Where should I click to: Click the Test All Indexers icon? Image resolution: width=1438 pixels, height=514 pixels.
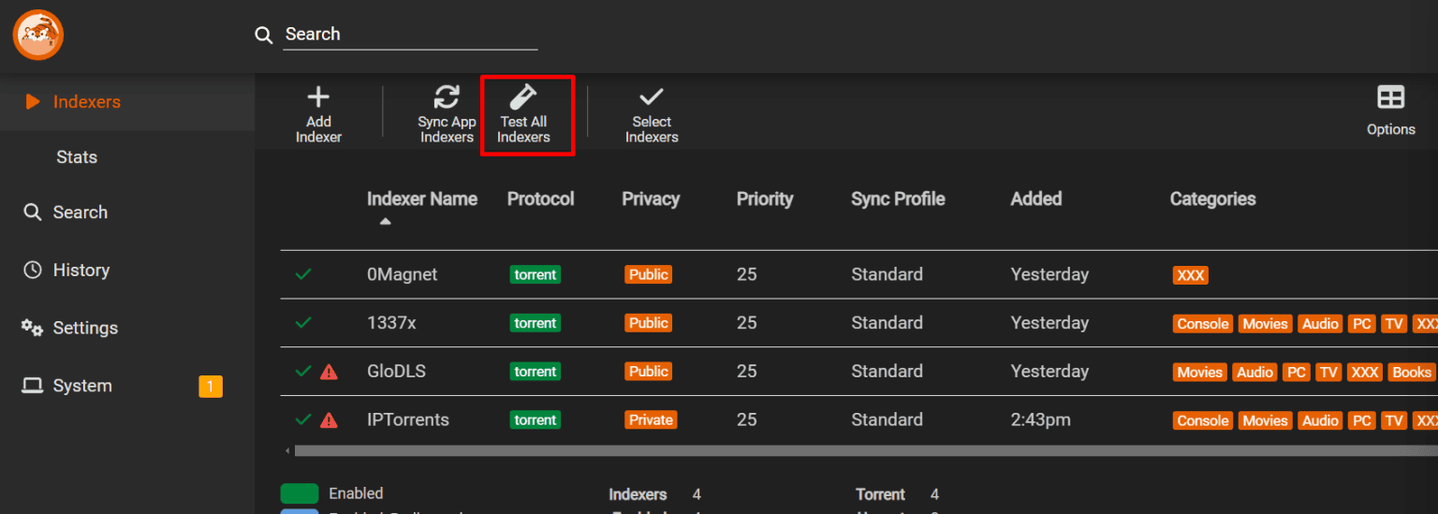[x=523, y=97]
